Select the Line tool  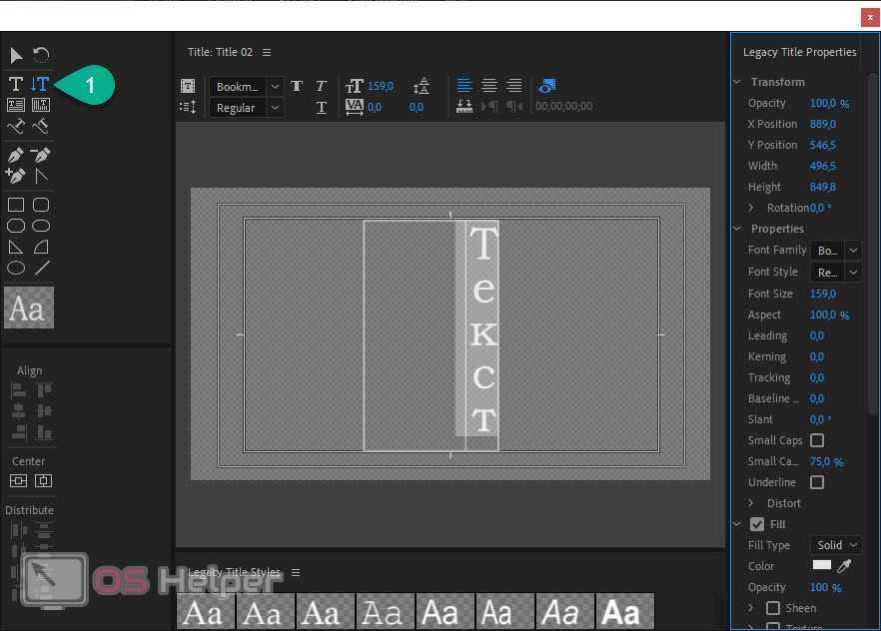tap(42, 268)
